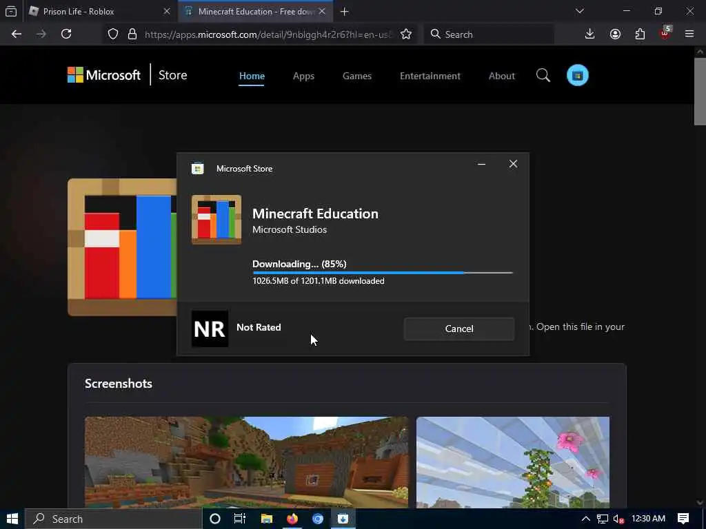Open the Apps menu item
The height and width of the screenshot is (529, 706).
(x=303, y=76)
